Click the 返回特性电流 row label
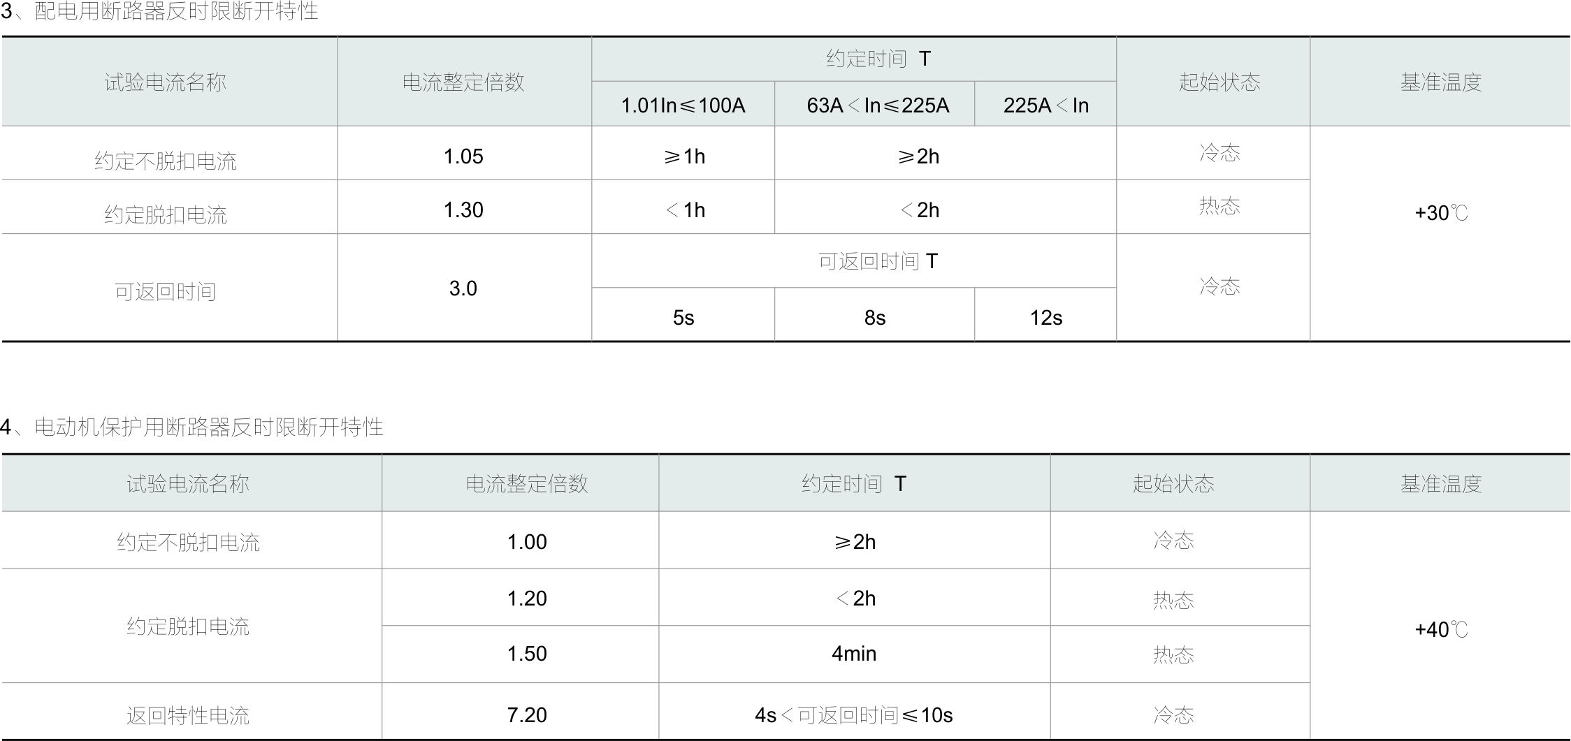The width and height of the screenshot is (1571, 741). coord(188,714)
